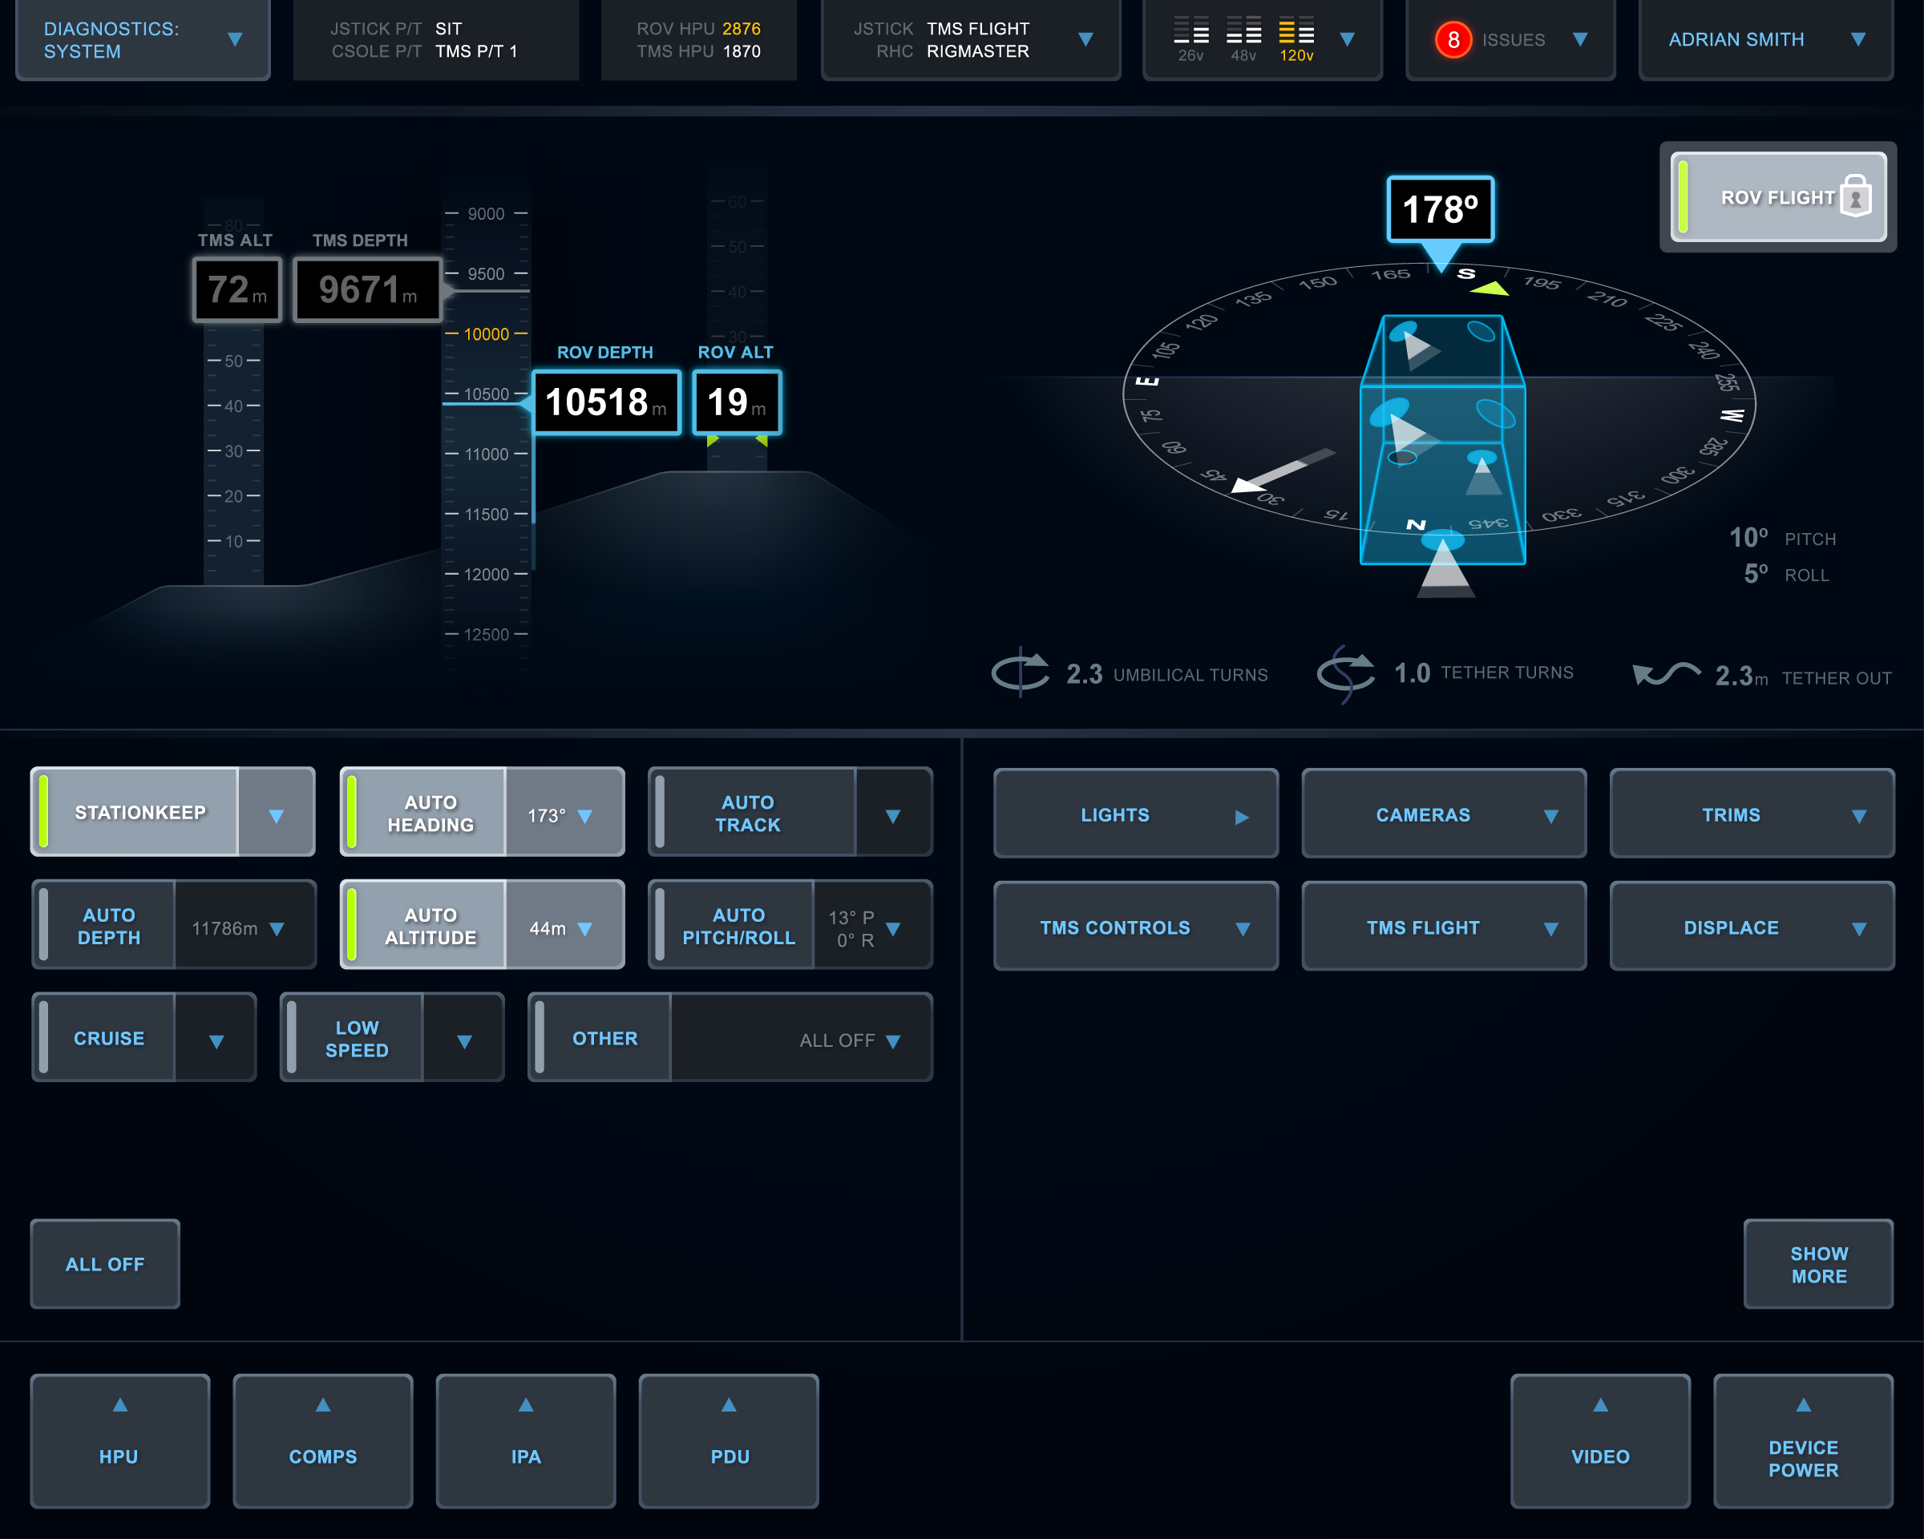Click the tether turns rotation icon

(1347, 673)
